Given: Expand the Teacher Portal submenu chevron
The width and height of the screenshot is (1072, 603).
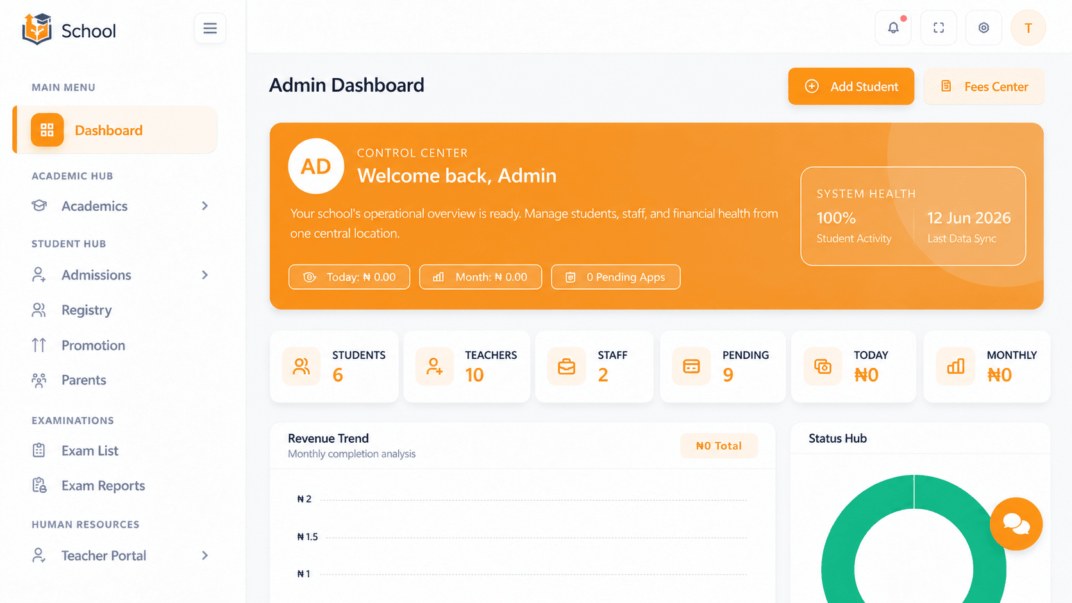Looking at the screenshot, I should (x=205, y=556).
